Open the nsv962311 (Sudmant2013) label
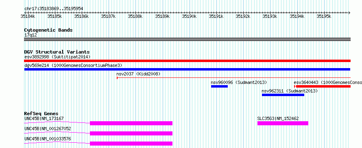This screenshot has width=362, height=148. (290, 91)
